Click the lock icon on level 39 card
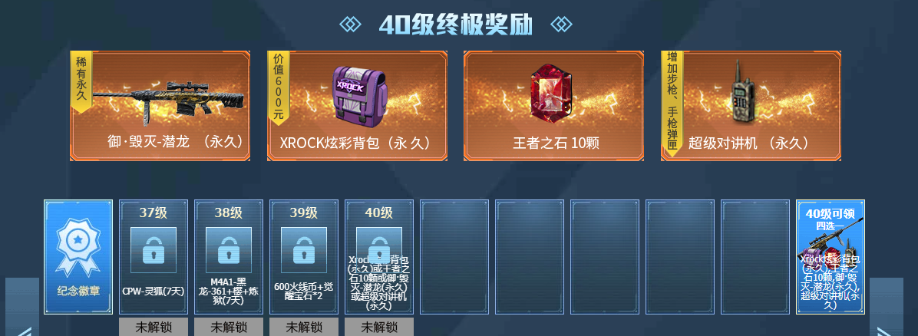Viewport: 918px width, 336px height. coord(304,250)
